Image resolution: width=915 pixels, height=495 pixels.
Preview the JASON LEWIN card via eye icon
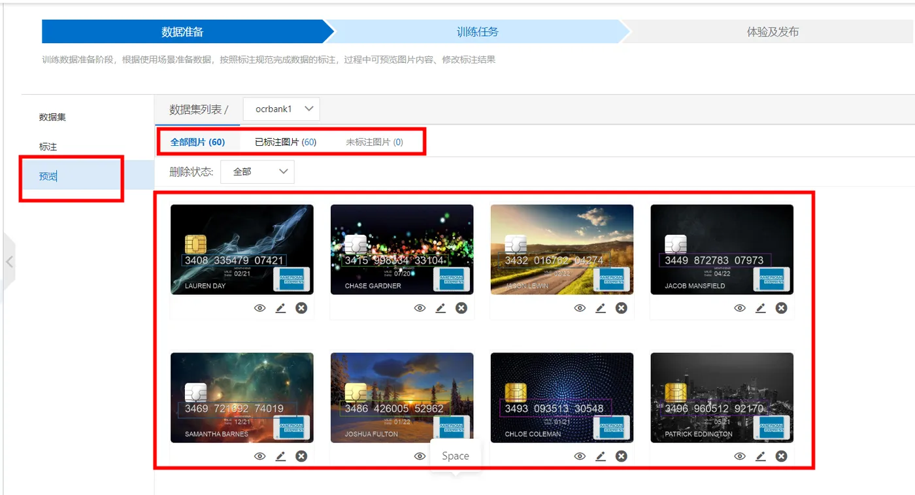coord(580,308)
